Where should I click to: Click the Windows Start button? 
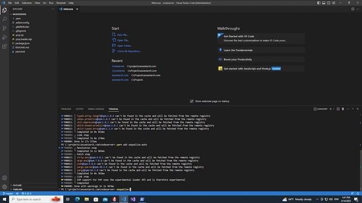(x=5, y=199)
